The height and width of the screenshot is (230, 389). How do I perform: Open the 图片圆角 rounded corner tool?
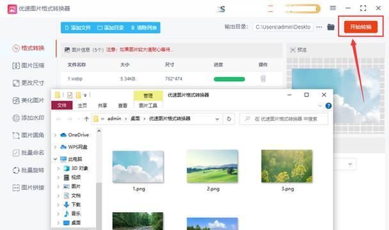[x=28, y=135]
